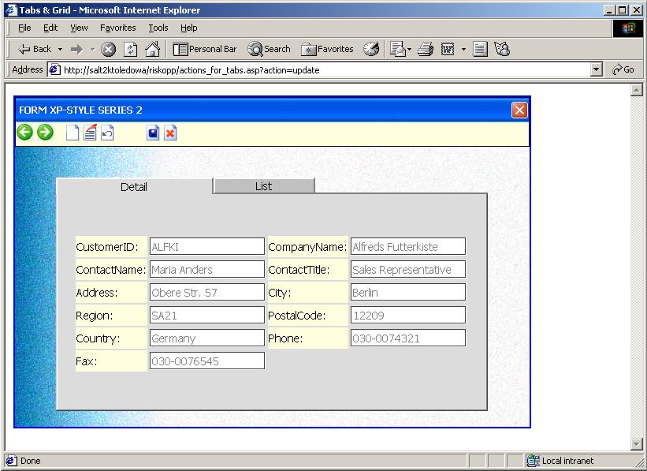The width and height of the screenshot is (647, 471).
Task: Open the Tools menu
Action: coord(158,28)
